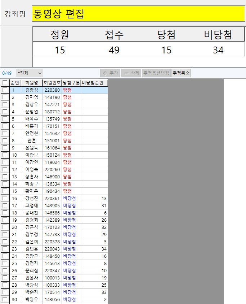Image resolution: width=246 pixels, height=304 pixels.
Task: Click the 회원번호 column header
Action: coord(52,83)
